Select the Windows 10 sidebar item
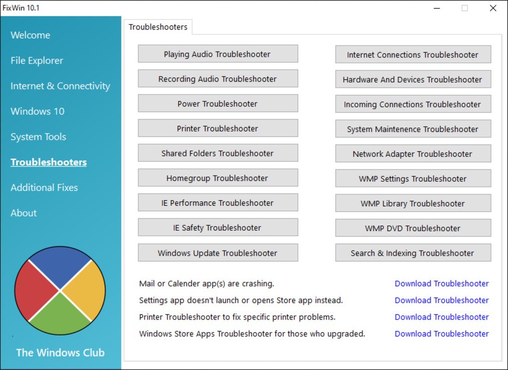Image resolution: width=508 pixels, height=370 pixels. tap(37, 111)
